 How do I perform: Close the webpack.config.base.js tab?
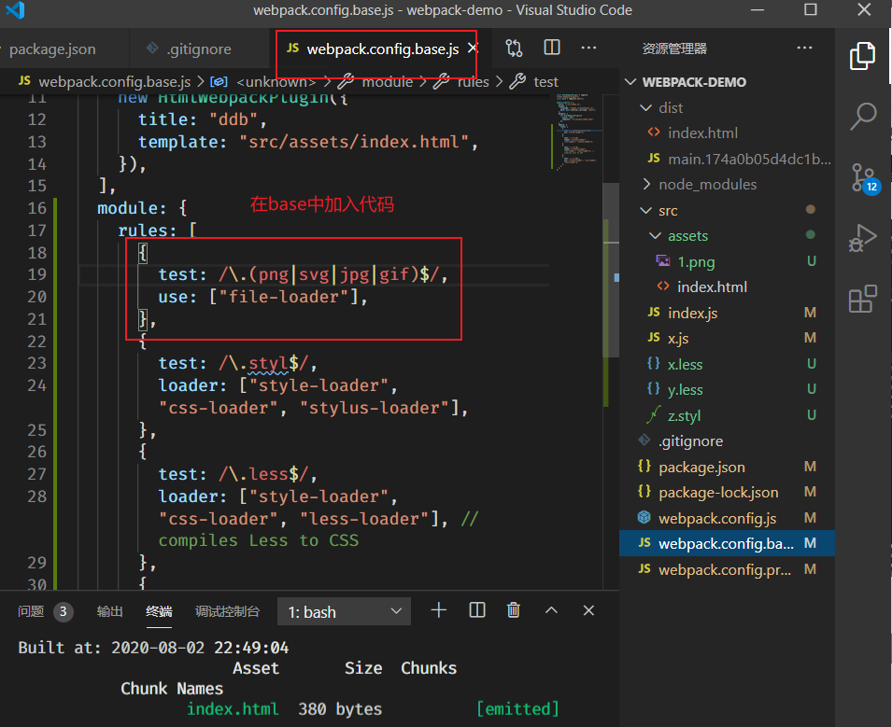pyautogui.click(x=473, y=49)
